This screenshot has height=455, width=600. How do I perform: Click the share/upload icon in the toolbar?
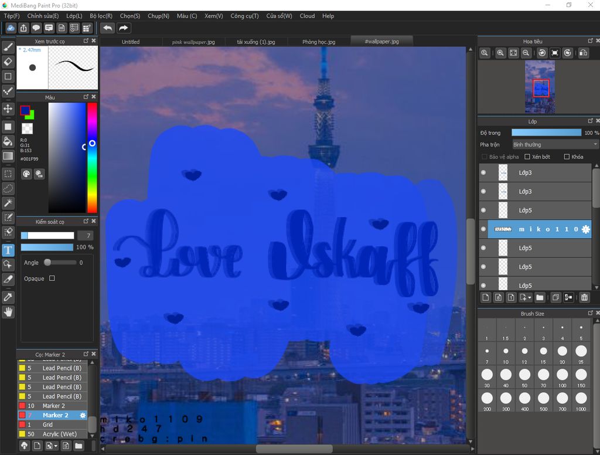23,28
